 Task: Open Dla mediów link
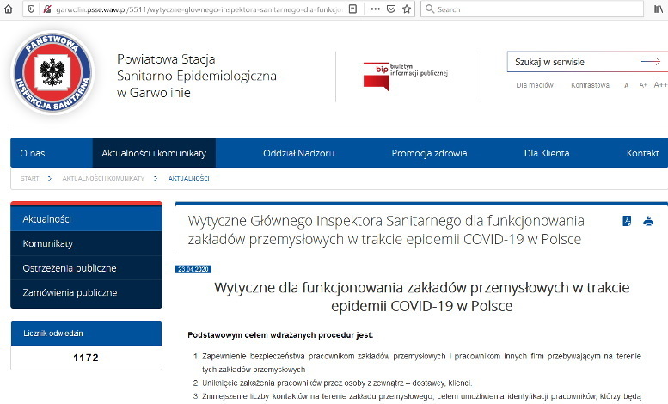[x=535, y=85]
